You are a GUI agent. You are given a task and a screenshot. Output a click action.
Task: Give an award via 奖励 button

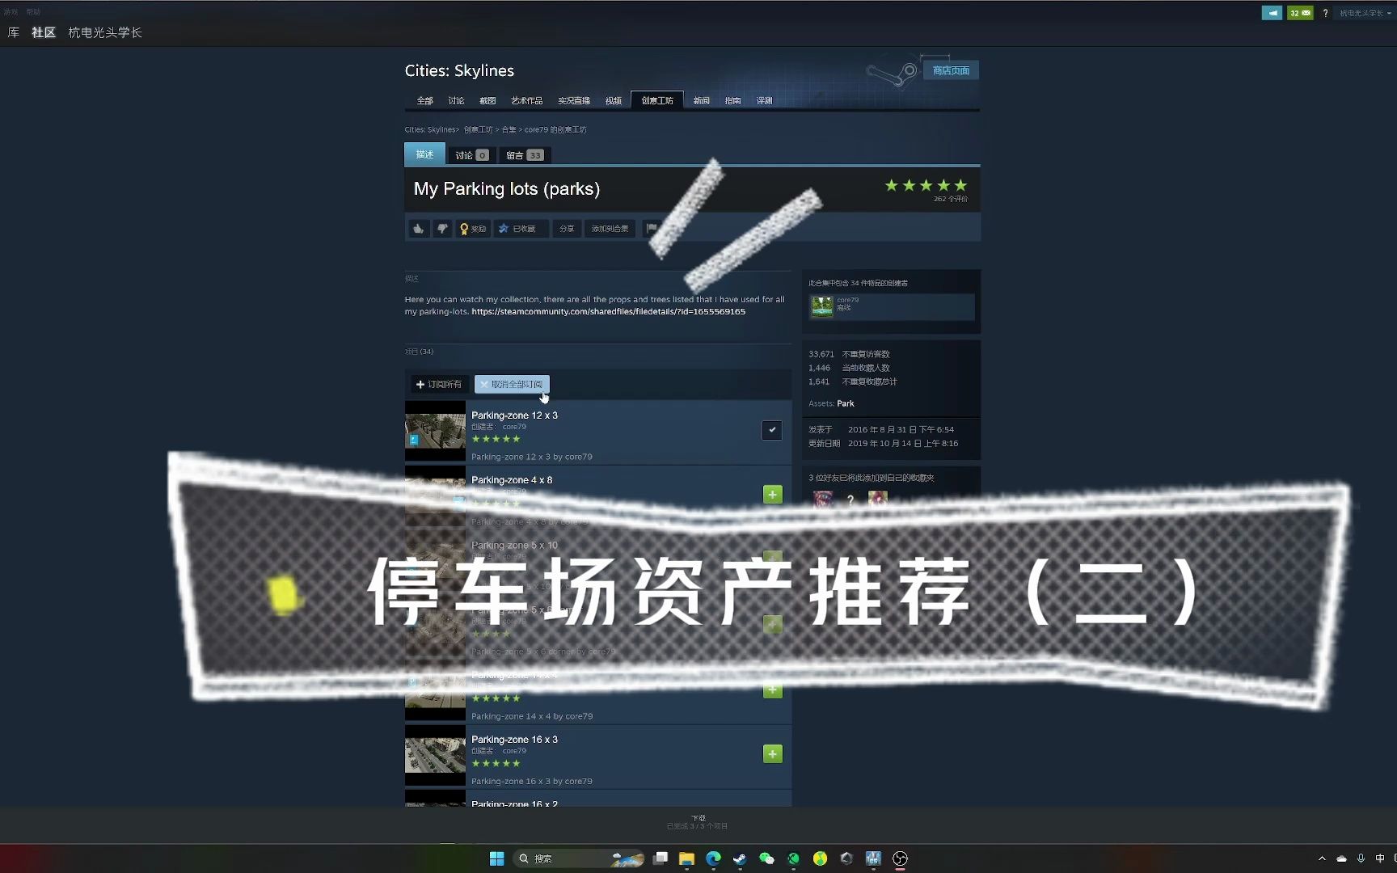pyautogui.click(x=473, y=229)
